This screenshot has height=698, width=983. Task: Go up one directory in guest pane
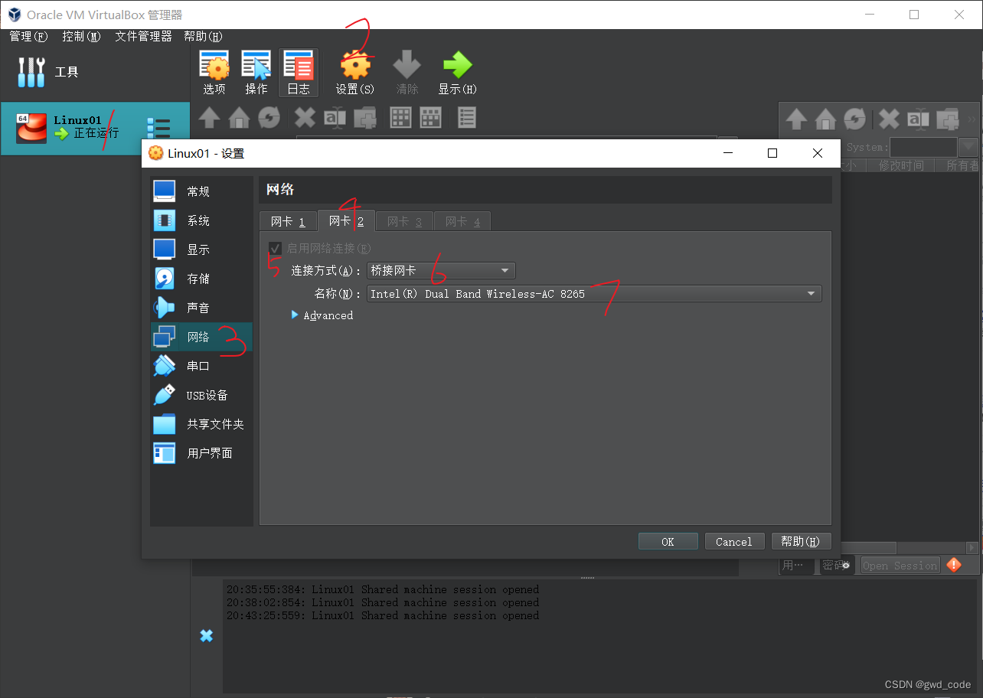(796, 119)
